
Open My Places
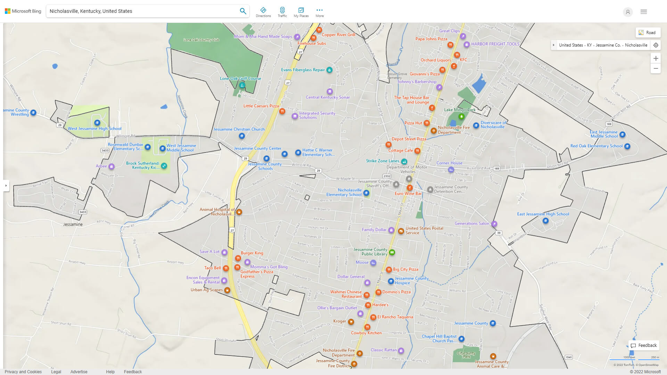pos(301,11)
